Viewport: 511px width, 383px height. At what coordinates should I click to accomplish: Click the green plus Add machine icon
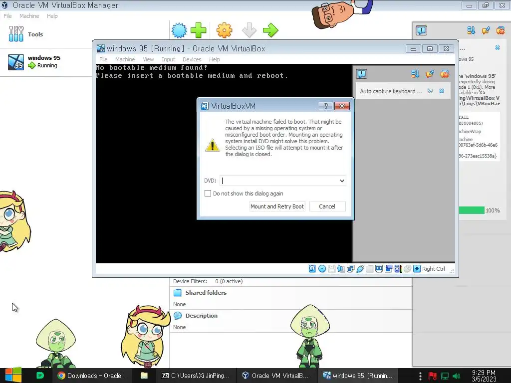pos(198,30)
